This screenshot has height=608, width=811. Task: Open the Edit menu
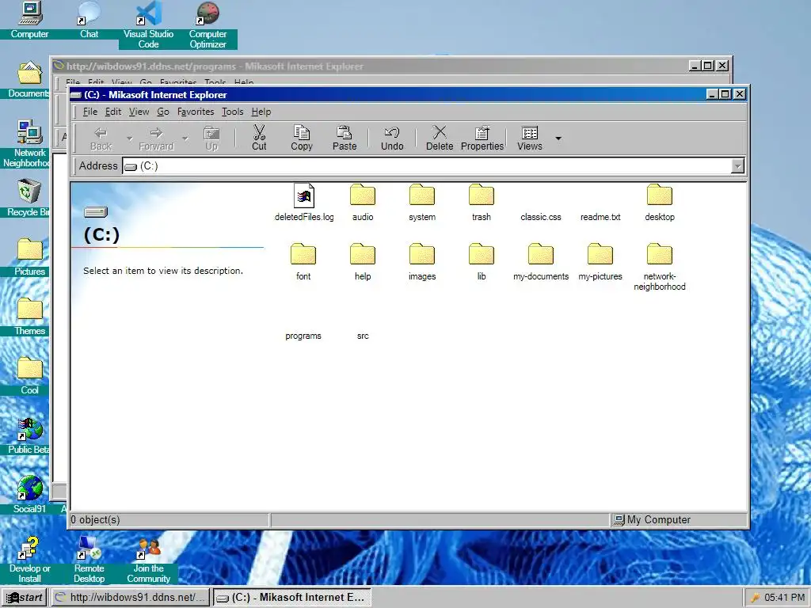pyautogui.click(x=112, y=112)
